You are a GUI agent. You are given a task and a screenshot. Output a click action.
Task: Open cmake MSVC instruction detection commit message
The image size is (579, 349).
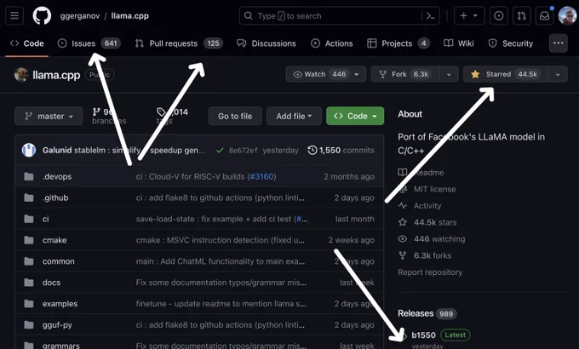[x=220, y=240]
